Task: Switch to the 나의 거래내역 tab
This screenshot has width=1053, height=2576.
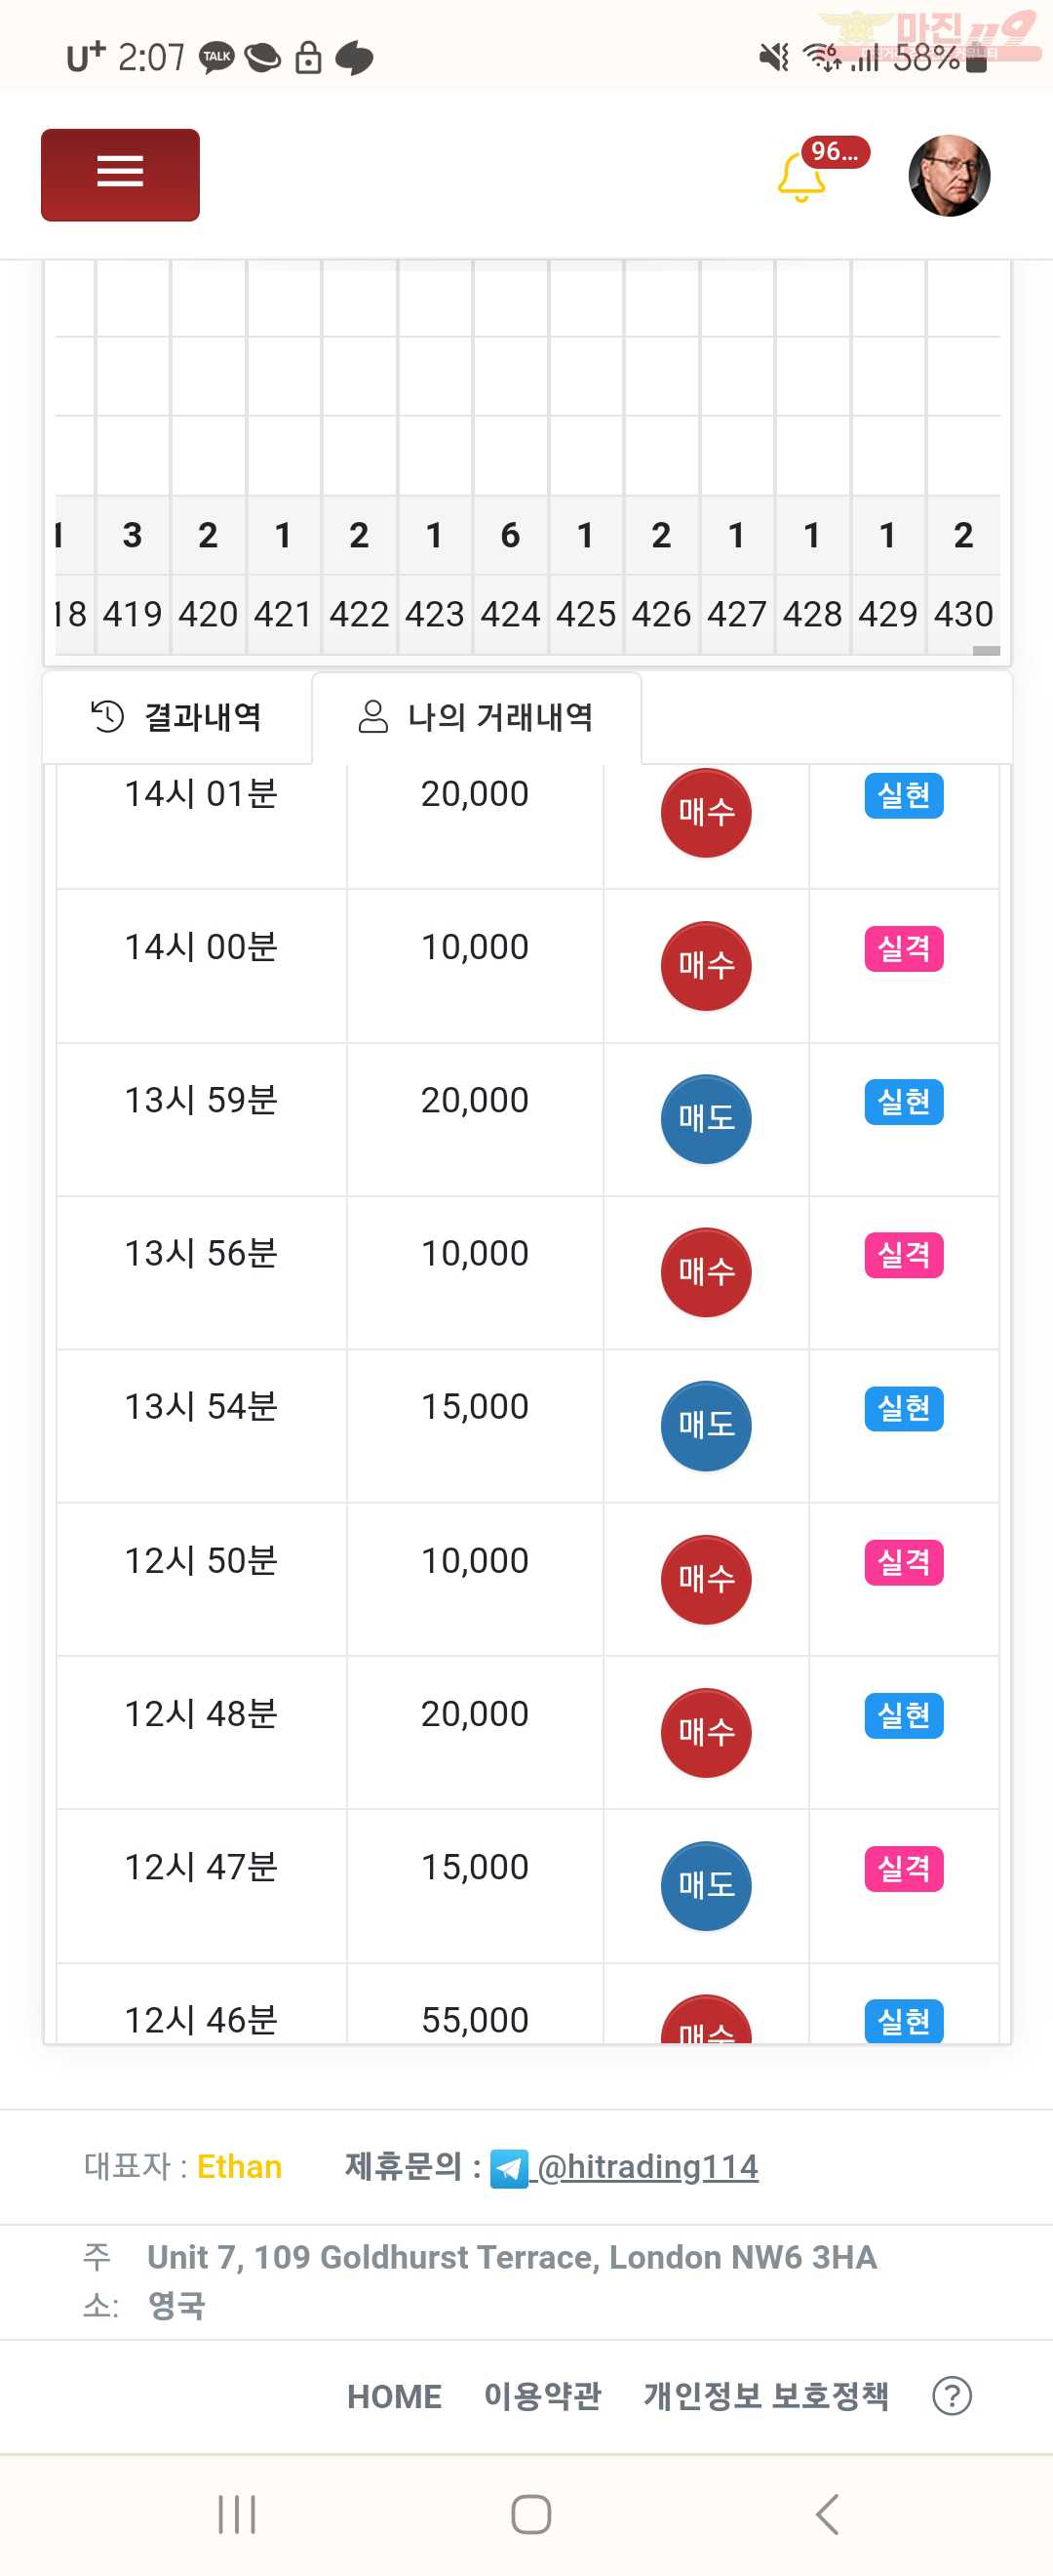Action: tap(477, 717)
